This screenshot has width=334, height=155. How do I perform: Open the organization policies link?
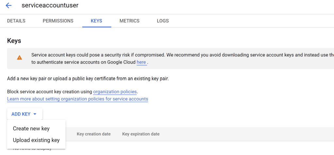(x=115, y=92)
